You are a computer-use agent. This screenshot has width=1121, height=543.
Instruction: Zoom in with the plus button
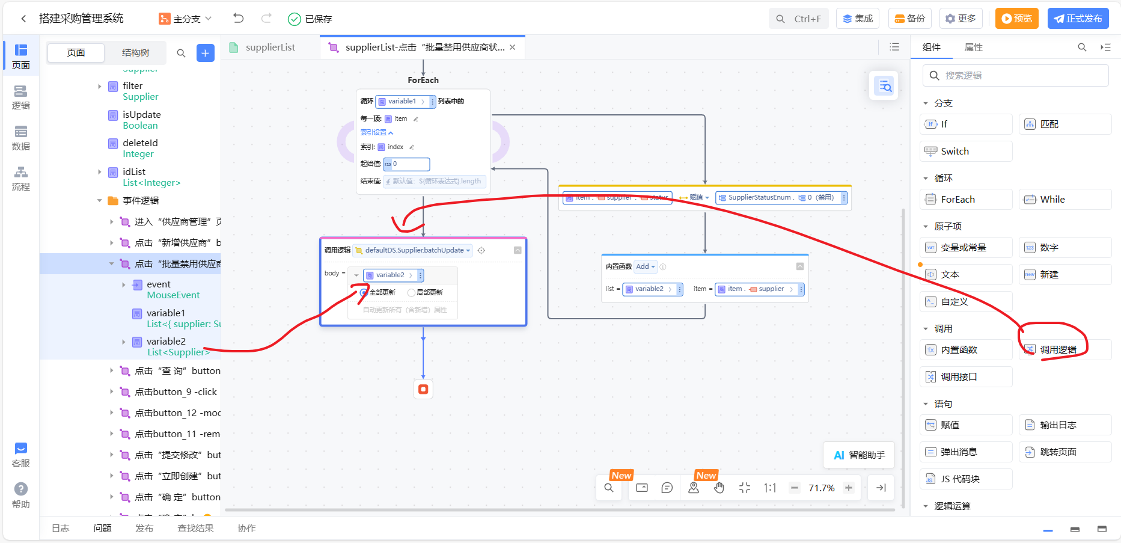point(849,488)
